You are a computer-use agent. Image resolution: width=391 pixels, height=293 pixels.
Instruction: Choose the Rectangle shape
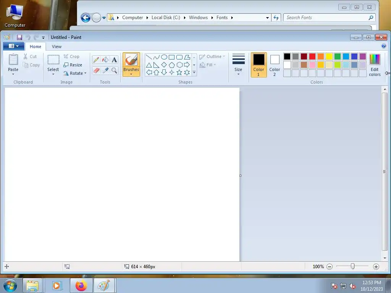(x=171, y=57)
